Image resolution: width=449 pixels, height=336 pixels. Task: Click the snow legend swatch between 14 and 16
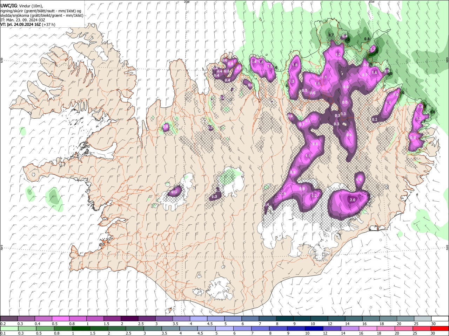354,318
